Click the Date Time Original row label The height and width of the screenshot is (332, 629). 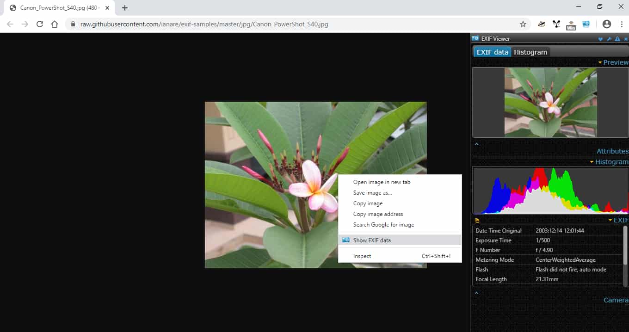click(x=498, y=231)
